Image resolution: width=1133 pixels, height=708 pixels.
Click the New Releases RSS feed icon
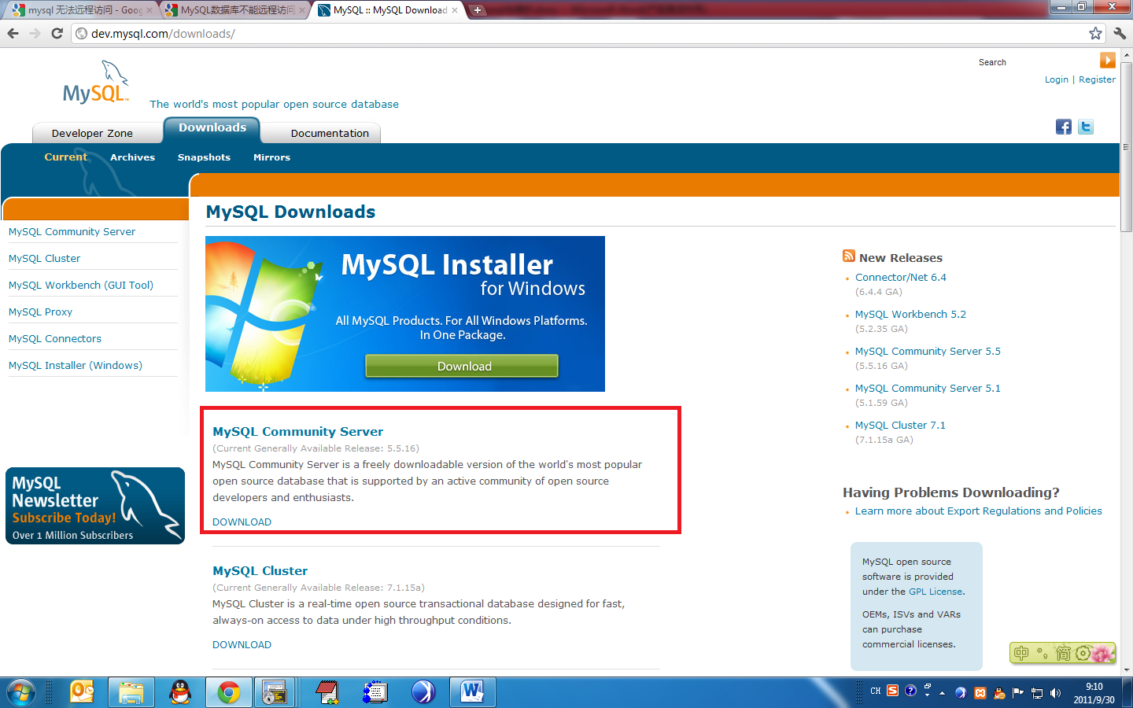pyautogui.click(x=848, y=256)
